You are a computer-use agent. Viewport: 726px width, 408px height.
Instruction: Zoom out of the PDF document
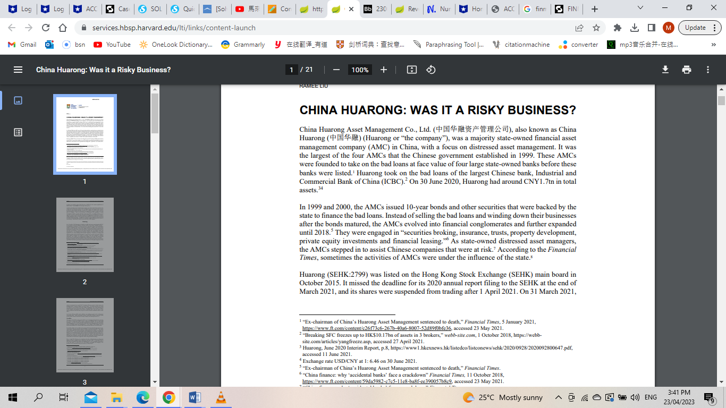pos(336,70)
